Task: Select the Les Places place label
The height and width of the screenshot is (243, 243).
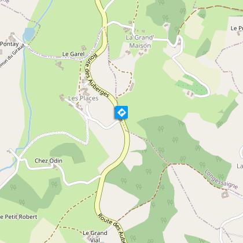Action: coord(83,98)
